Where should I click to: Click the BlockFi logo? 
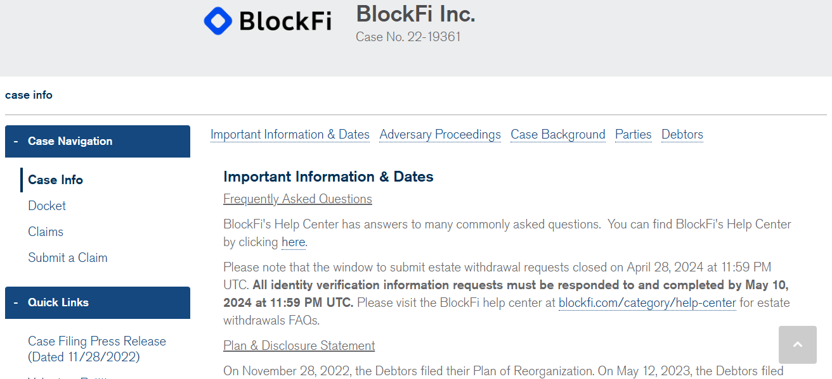267,21
